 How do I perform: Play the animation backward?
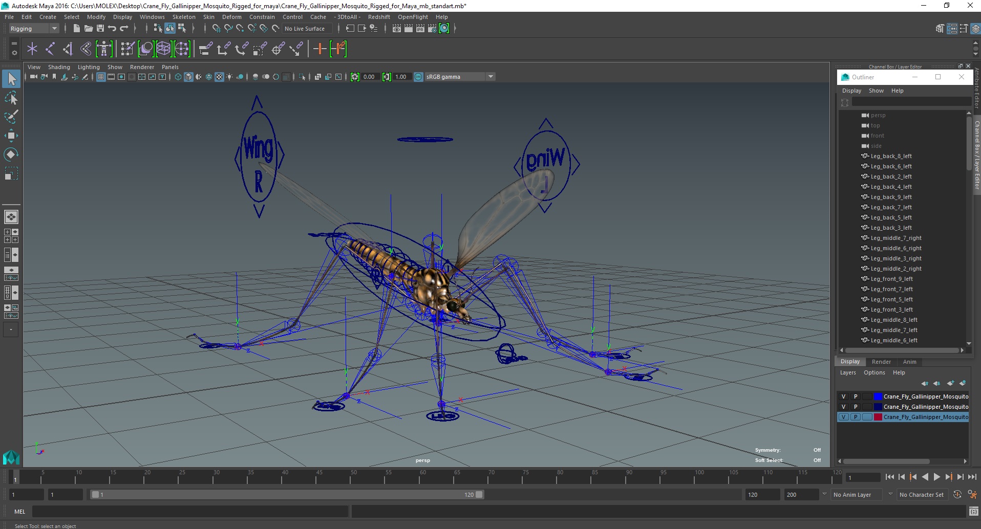(925, 477)
